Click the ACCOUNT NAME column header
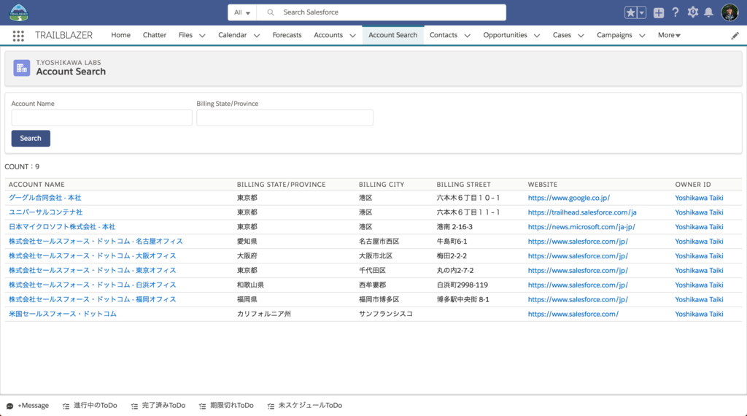Image resolution: width=747 pixels, height=416 pixels. point(36,185)
